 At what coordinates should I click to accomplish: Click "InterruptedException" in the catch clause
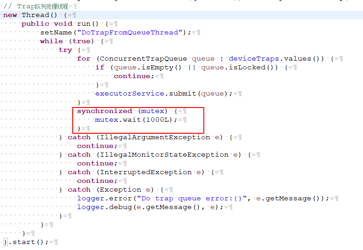146,172
